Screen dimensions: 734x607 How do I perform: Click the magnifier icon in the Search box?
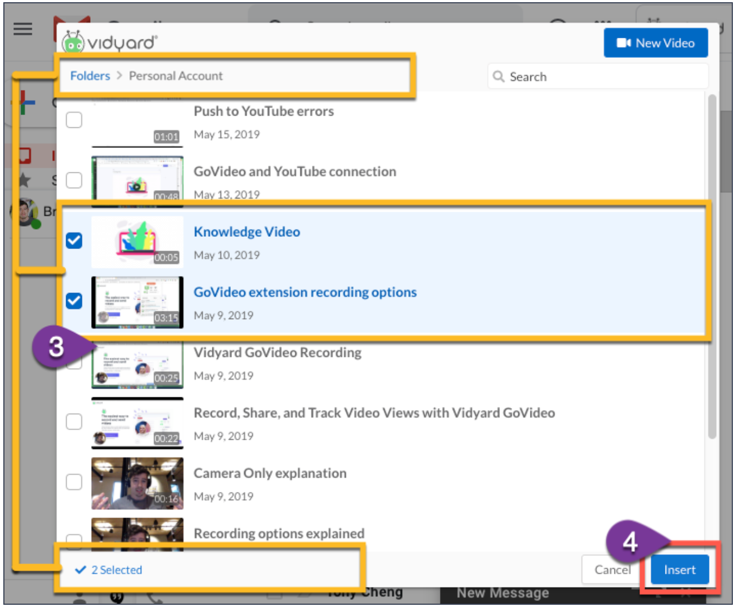coord(499,77)
